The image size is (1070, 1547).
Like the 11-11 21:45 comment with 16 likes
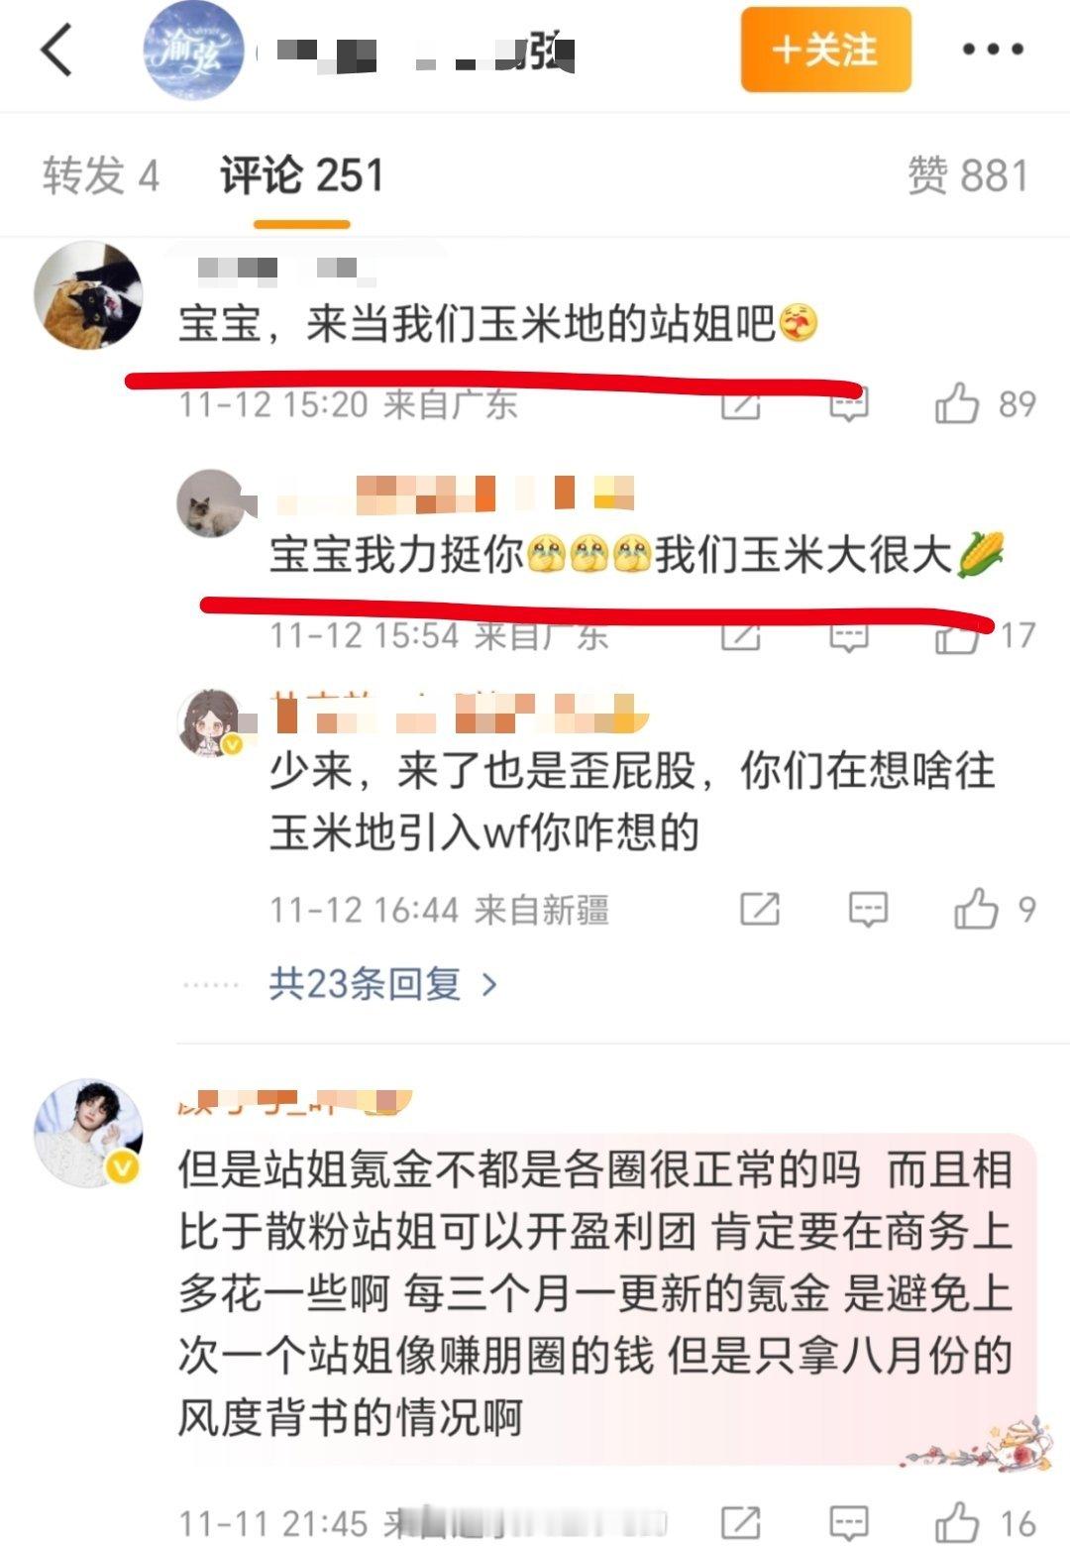(x=985, y=1523)
